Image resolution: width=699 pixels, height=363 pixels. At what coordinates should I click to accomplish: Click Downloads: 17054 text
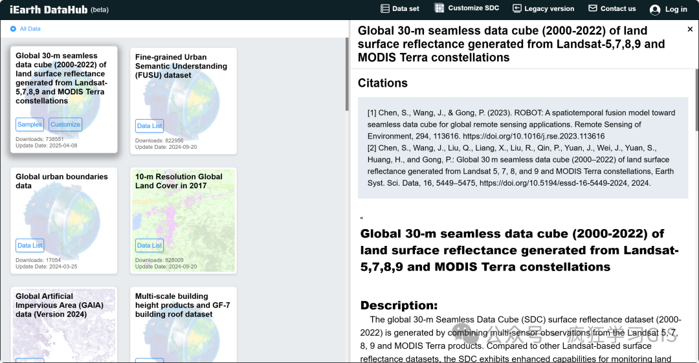tap(38, 260)
